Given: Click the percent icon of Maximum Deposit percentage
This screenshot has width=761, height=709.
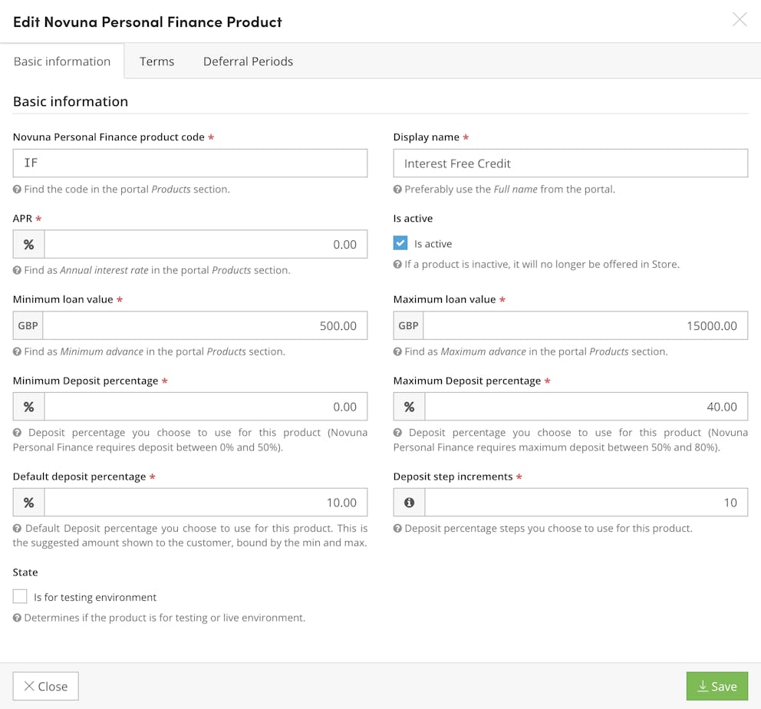Looking at the screenshot, I should [x=409, y=407].
